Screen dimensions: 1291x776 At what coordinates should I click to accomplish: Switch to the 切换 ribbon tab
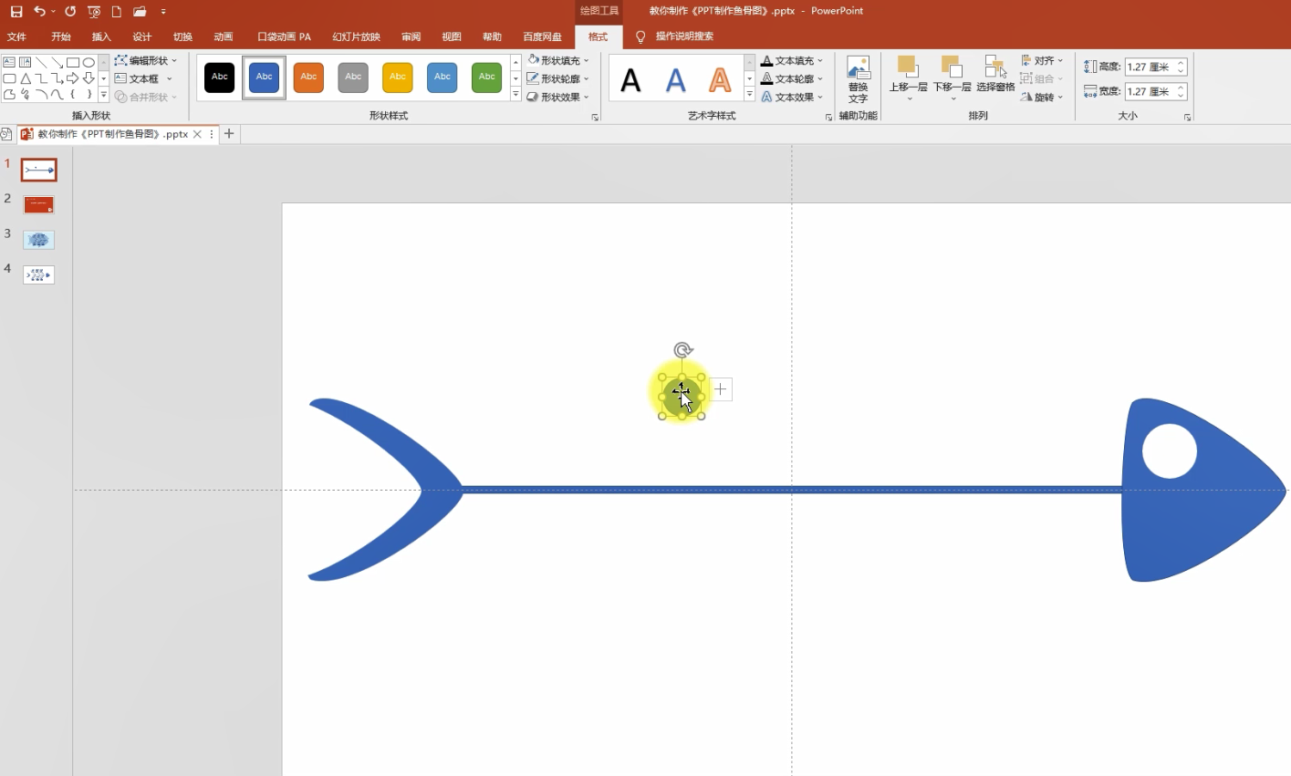pyautogui.click(x=182, y=37)
